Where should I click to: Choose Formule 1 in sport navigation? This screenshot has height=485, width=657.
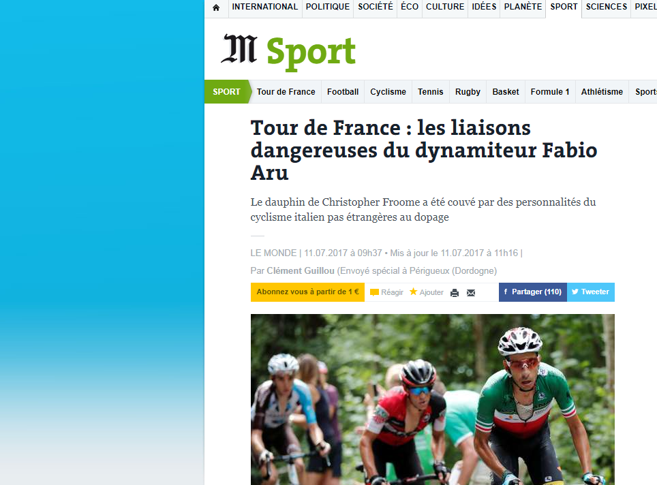coord(550,92)
